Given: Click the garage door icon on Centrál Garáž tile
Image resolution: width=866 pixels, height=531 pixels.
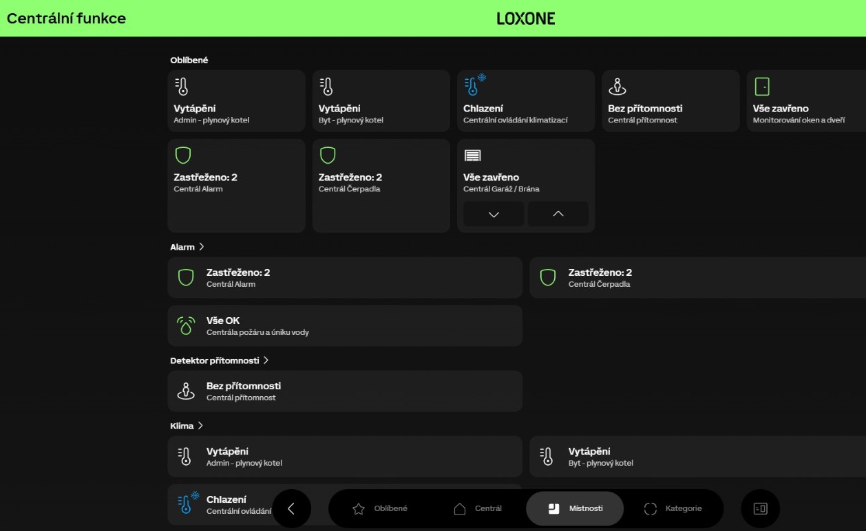Looking at the screenshot, I should [472, 155].
